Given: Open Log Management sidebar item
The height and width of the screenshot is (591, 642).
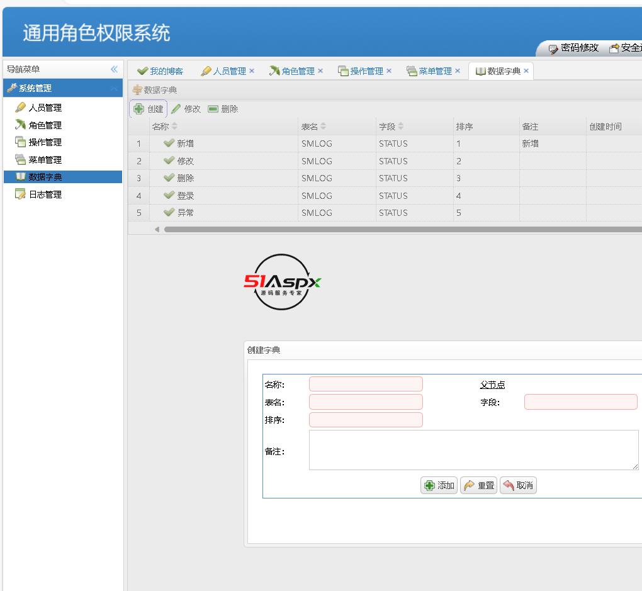Looking at the screenshot, I should (x=45, y=194).
